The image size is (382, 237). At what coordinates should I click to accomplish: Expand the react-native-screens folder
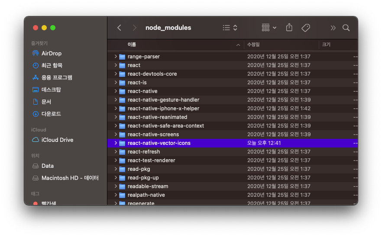click(x=116, y=135)
